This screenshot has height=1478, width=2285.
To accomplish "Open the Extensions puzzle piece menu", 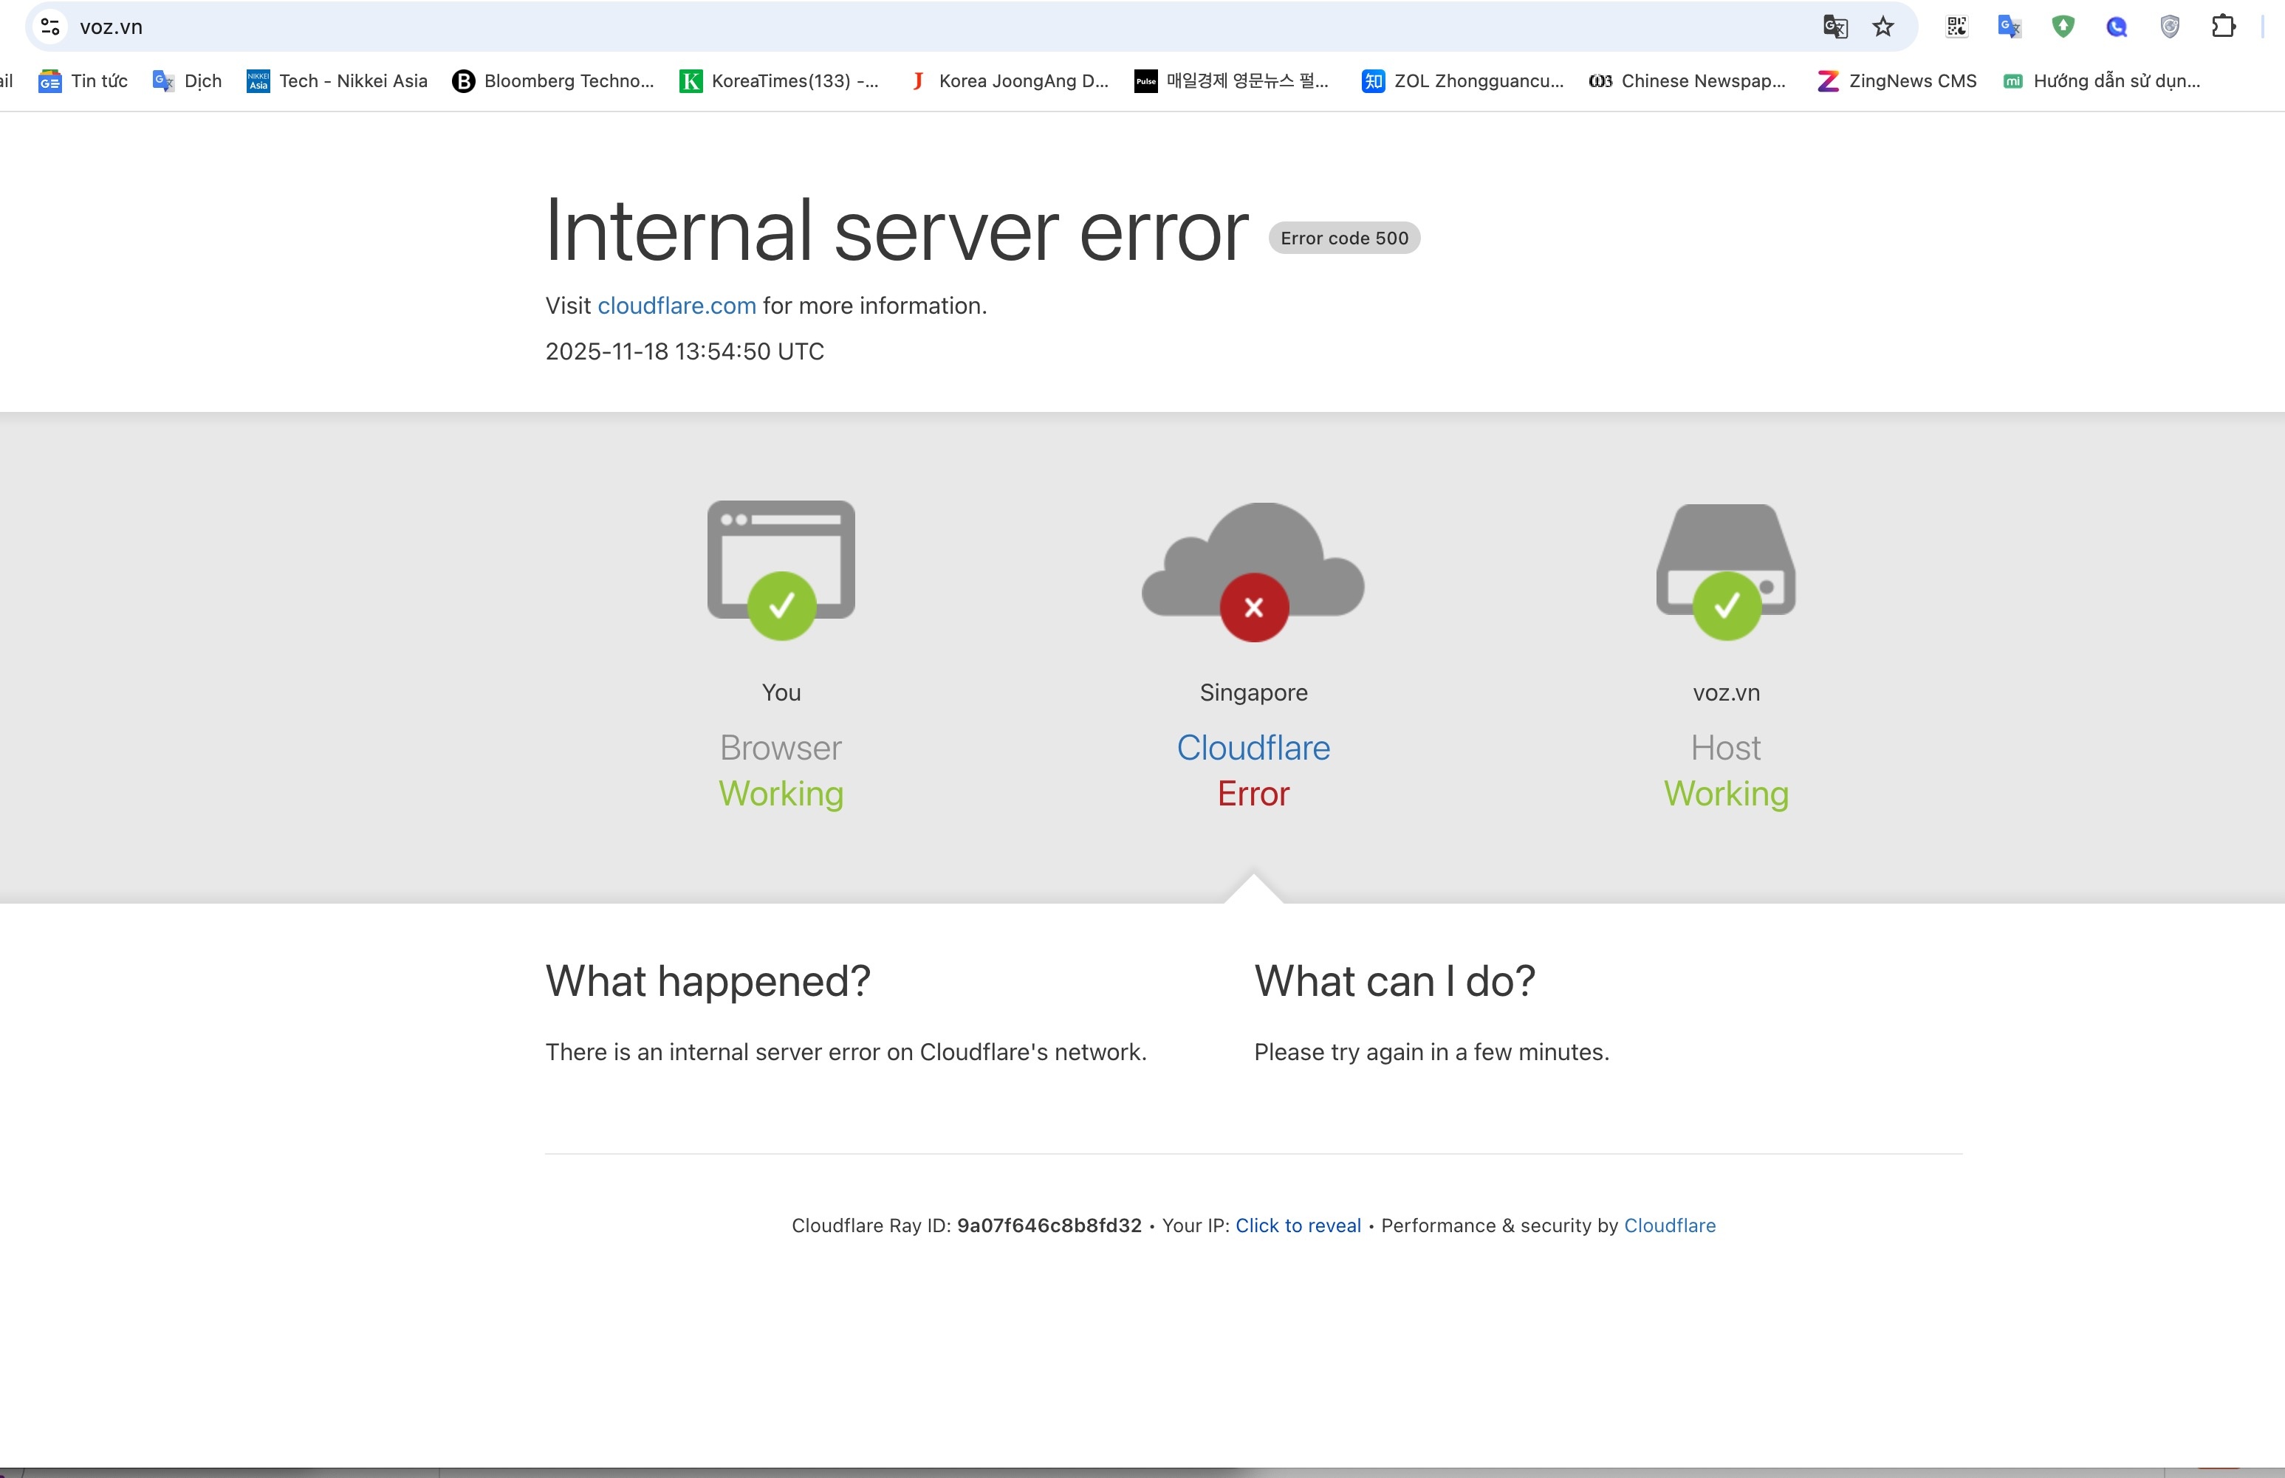I will tap(2223, 27).
